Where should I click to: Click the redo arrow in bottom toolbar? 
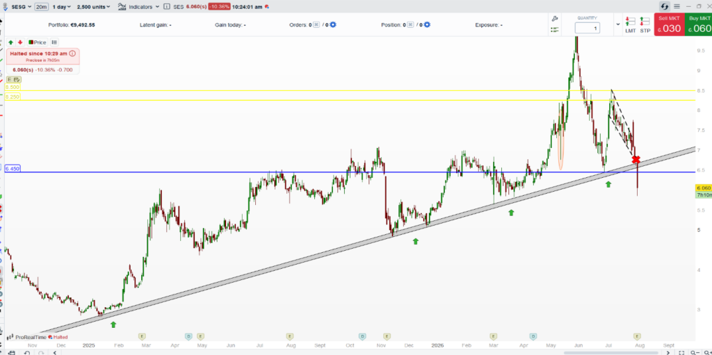pos(41,353)
